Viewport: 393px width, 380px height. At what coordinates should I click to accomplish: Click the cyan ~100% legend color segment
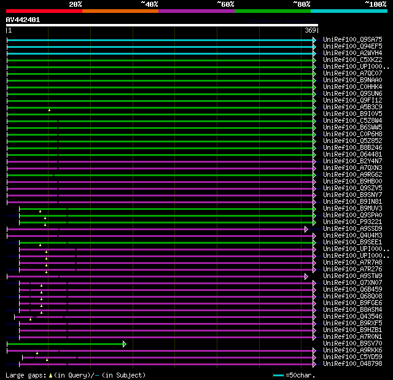click(348, 10)
